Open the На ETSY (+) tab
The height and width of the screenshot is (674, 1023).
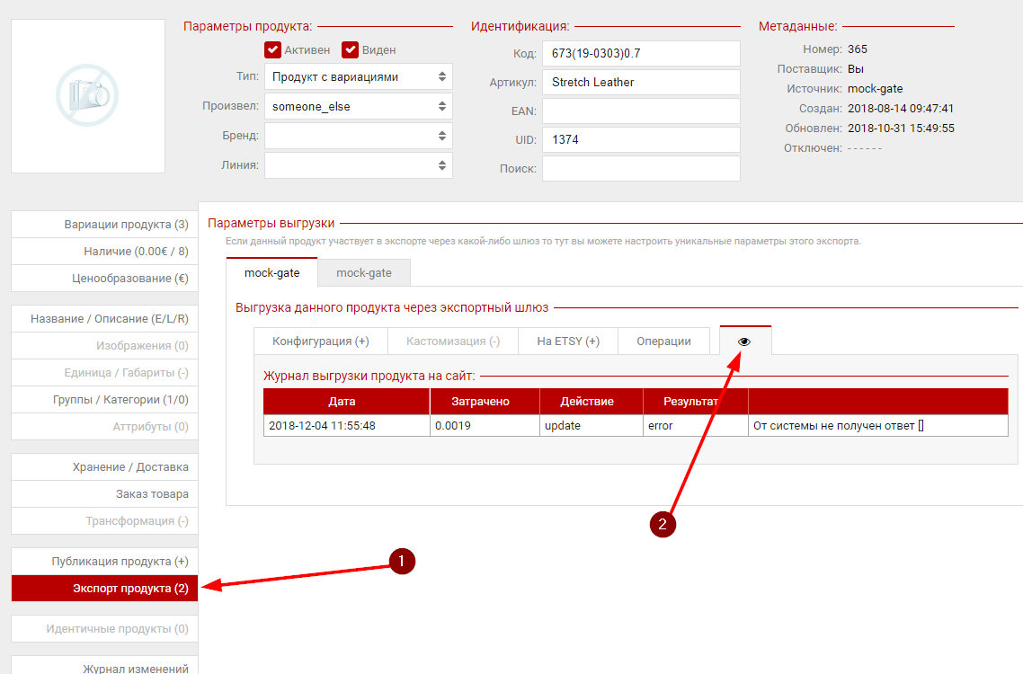(568, 341)
